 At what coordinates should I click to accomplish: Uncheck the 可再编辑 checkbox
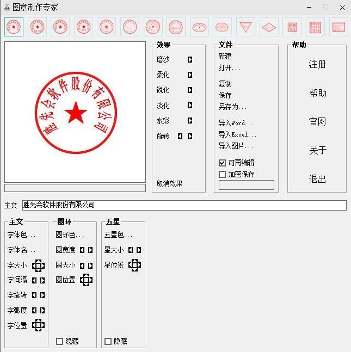[x=223, y=163]
